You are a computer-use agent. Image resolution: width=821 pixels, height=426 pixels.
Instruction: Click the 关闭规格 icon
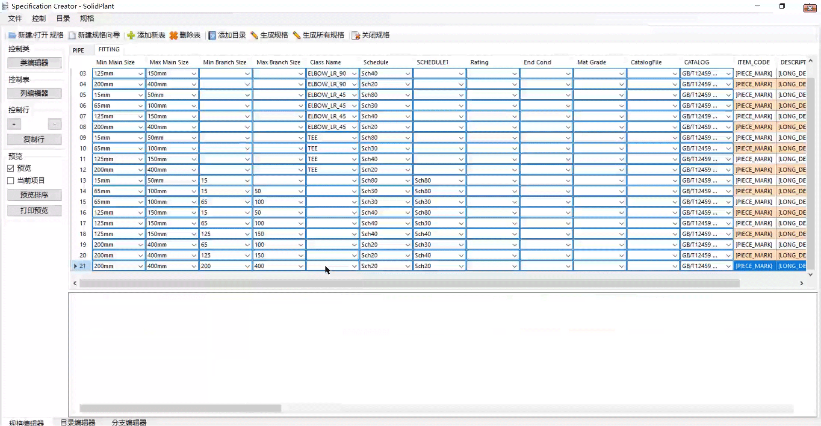coord(356,35)
